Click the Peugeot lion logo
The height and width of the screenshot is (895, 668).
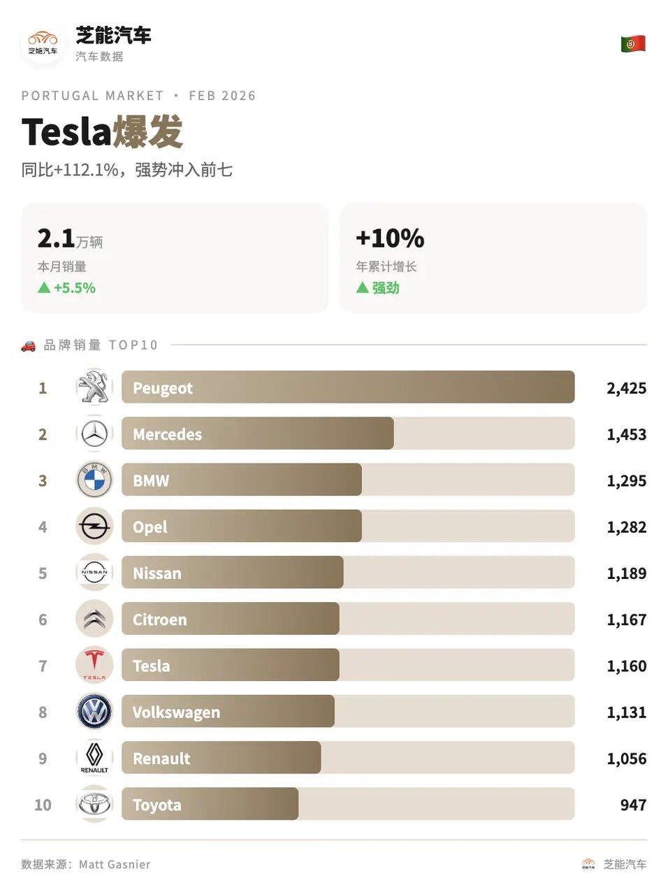tap(94, 387)
